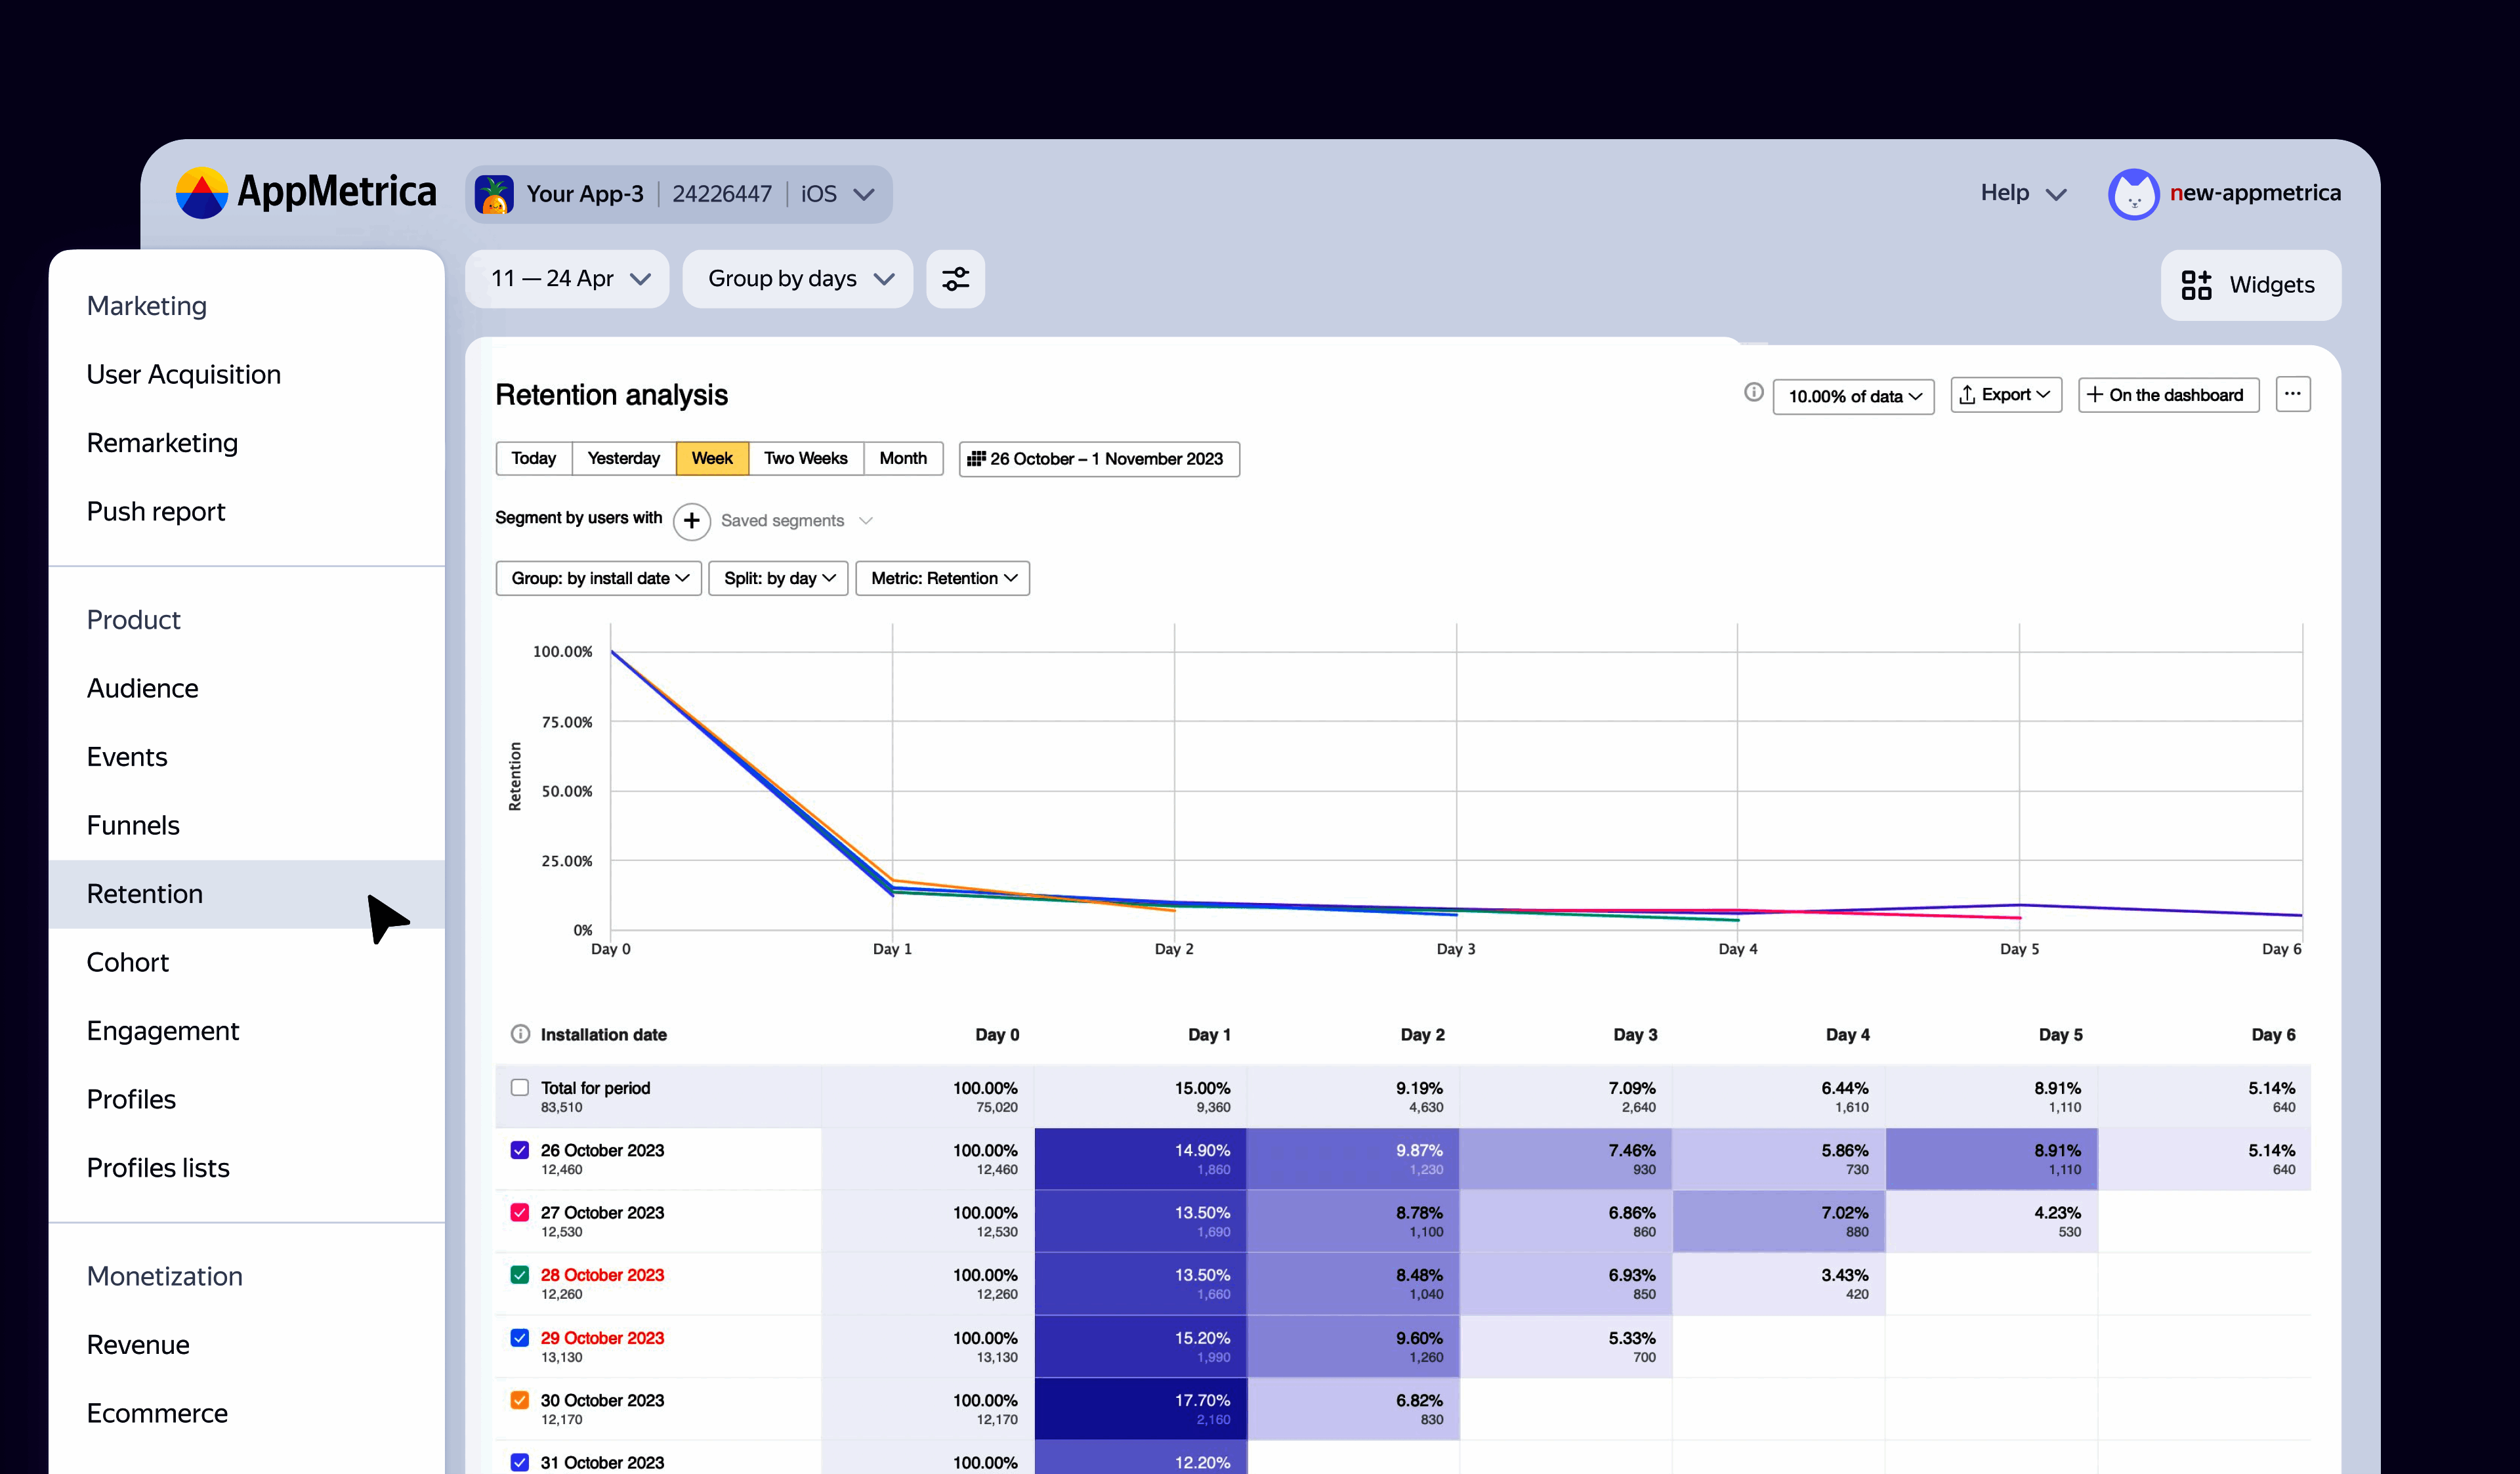Click the AppMetrica logo icon
This screenshot has width=2520, height=1474.
[201, 193]
